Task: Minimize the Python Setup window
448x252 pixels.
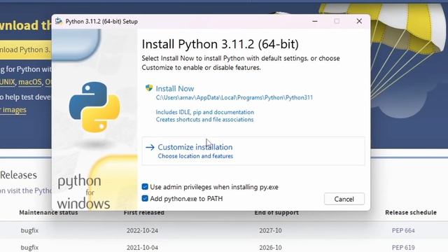Action: tap(315, 21)
